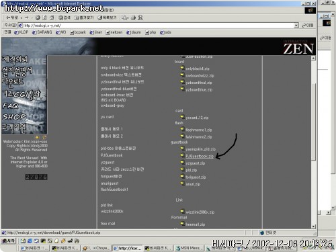Open the Favorites toolbar button
Image resolution: width=336 pixels, height=252 pixels.
(84, 17)
